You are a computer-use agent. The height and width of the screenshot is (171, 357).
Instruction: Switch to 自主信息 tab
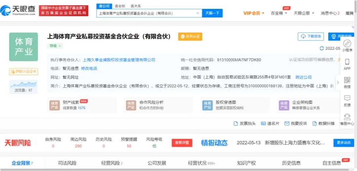tap(332, 163)
